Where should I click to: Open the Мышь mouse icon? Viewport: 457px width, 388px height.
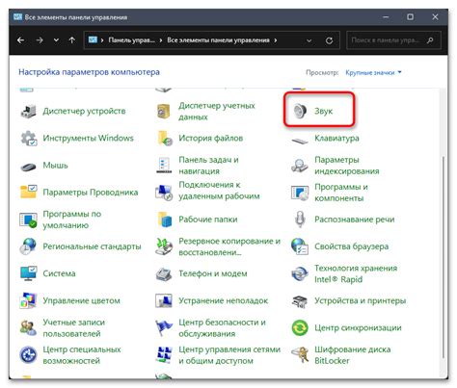click(28, 167)
